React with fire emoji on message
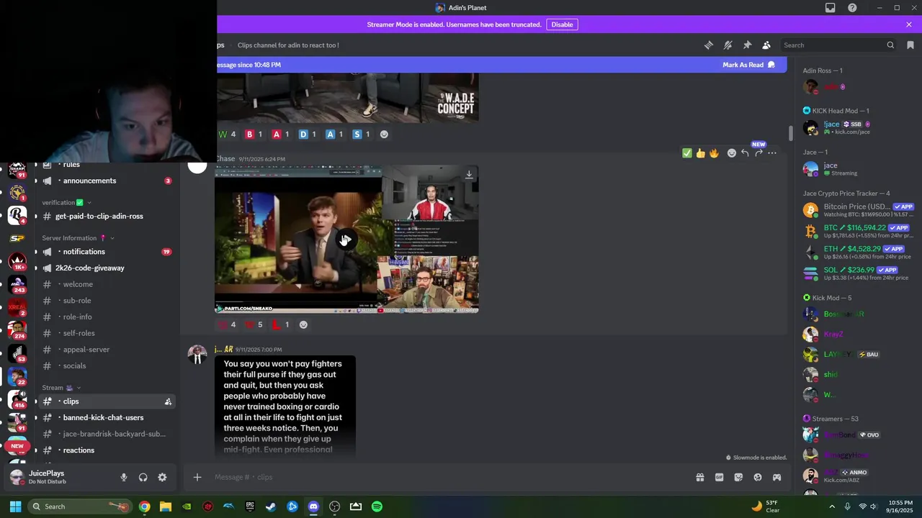Image resolution: width=922 pixels, height=518 pixels. [x=714, y=153]
